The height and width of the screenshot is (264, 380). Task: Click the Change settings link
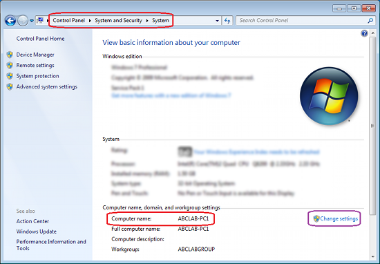[x=339, y=218]
